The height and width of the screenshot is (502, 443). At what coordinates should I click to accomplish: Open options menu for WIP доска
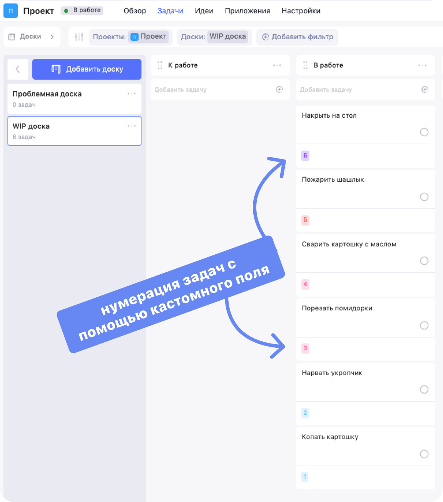[x=132, y=126]
